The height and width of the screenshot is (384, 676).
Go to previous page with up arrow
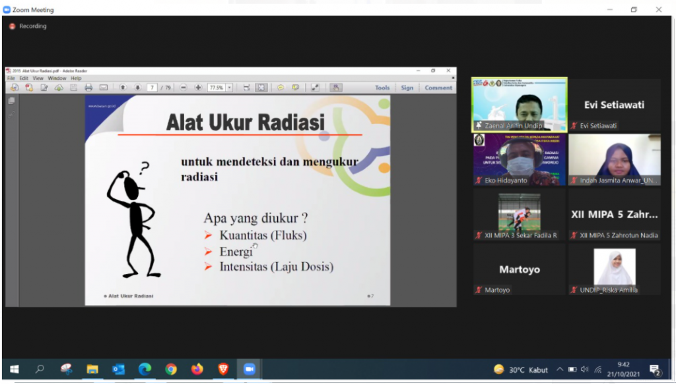tap(123, 88)
